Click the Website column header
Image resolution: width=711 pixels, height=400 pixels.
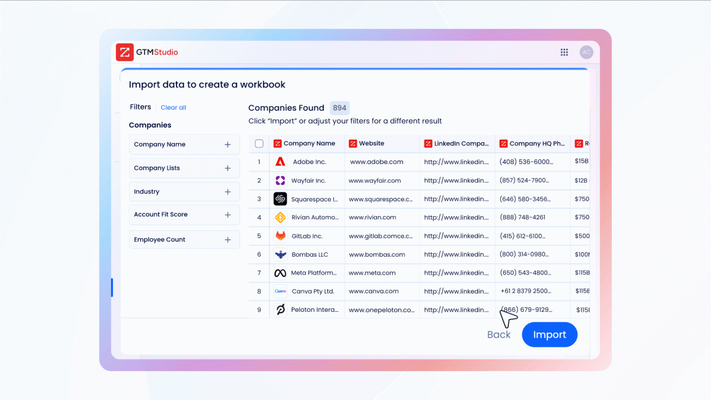tap(371, 144)
